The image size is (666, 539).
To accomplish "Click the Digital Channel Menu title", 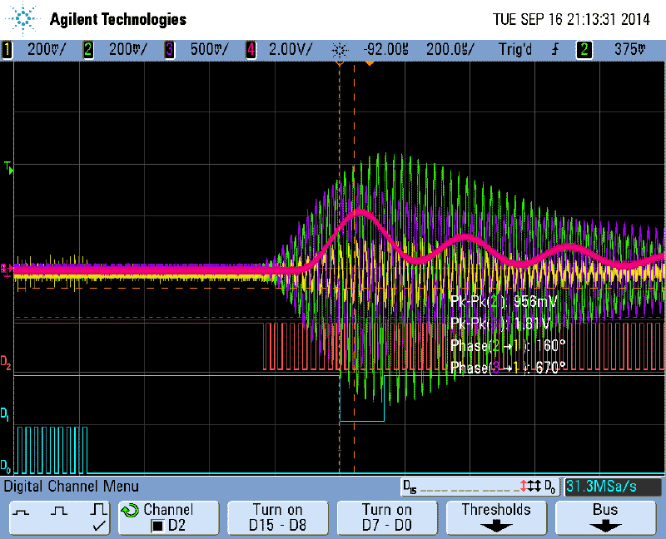I will pos(72,486).
